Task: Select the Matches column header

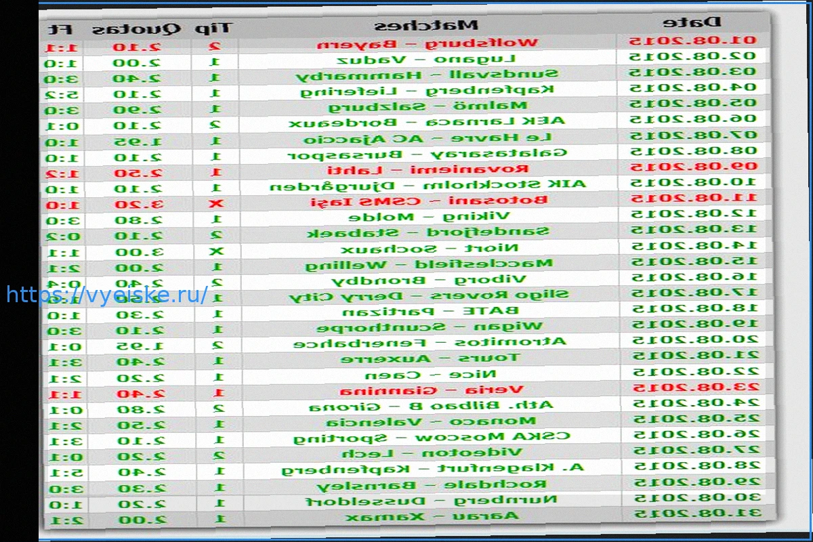Action: [427, 26]
